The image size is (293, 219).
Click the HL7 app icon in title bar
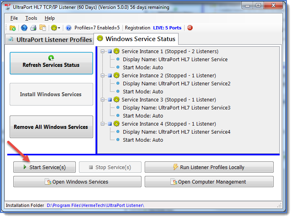coord(8,7)
